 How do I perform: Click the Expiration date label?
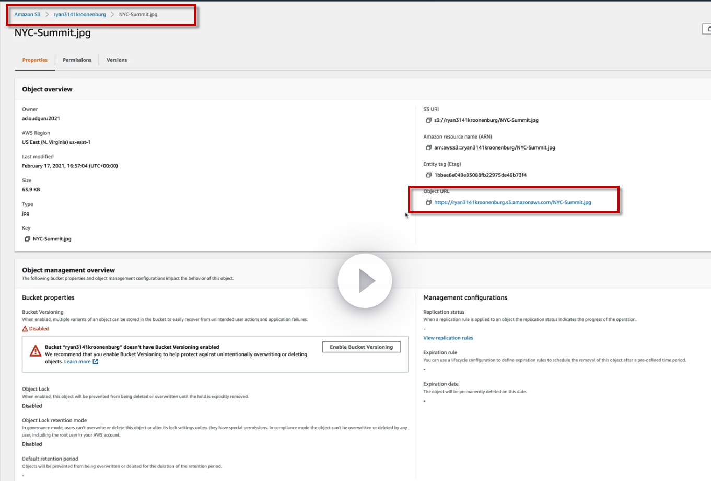point(441,384)
